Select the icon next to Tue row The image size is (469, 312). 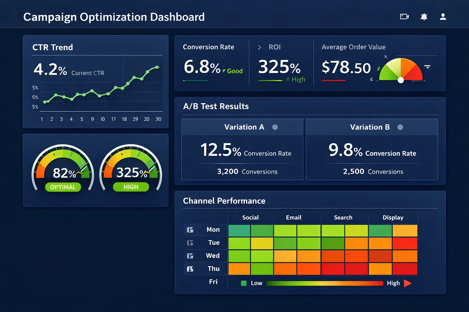pyautogui.click(x=190, y=243)
